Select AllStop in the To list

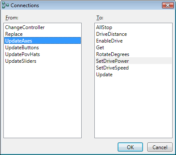[x=133, y=27]
